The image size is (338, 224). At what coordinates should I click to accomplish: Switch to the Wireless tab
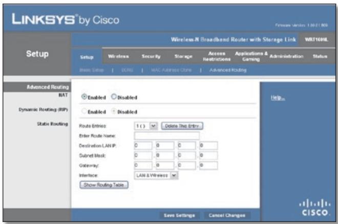pos(118,56)
